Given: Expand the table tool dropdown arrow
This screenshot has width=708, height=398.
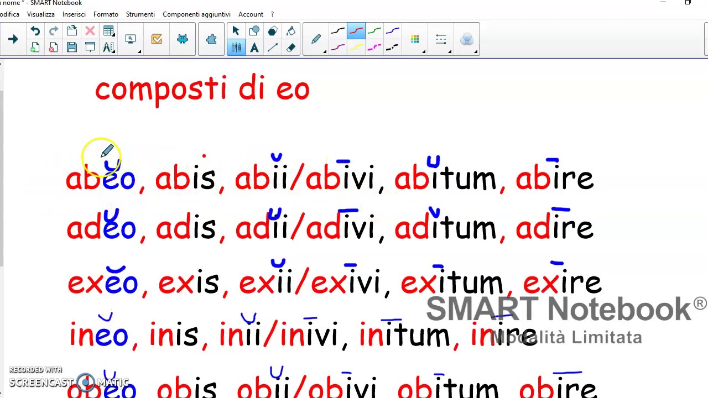Looking at the screenshot, I should click(113, 35).
